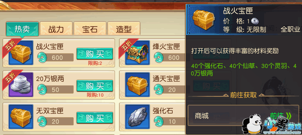The image size is (302, 135).
Task: Click the 烽火宝匣 lion-head chest icon
Action: 137,53
